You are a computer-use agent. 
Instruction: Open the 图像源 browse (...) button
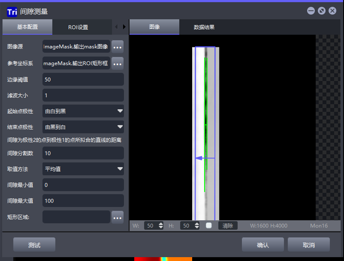[117, 46]
